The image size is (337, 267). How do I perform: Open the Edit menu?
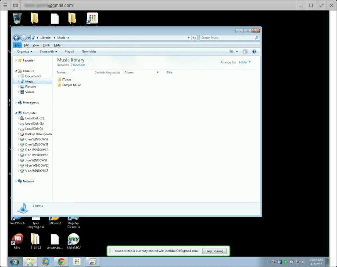click(26, 45)
